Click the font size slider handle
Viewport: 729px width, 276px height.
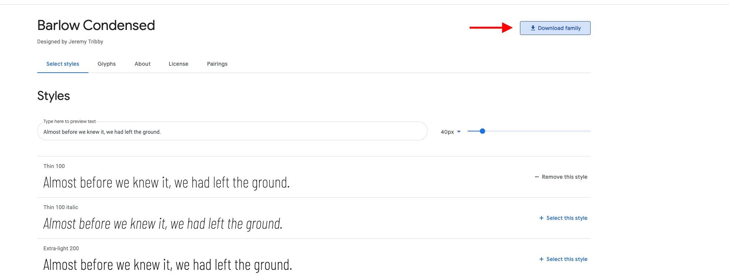click(482, 131)
